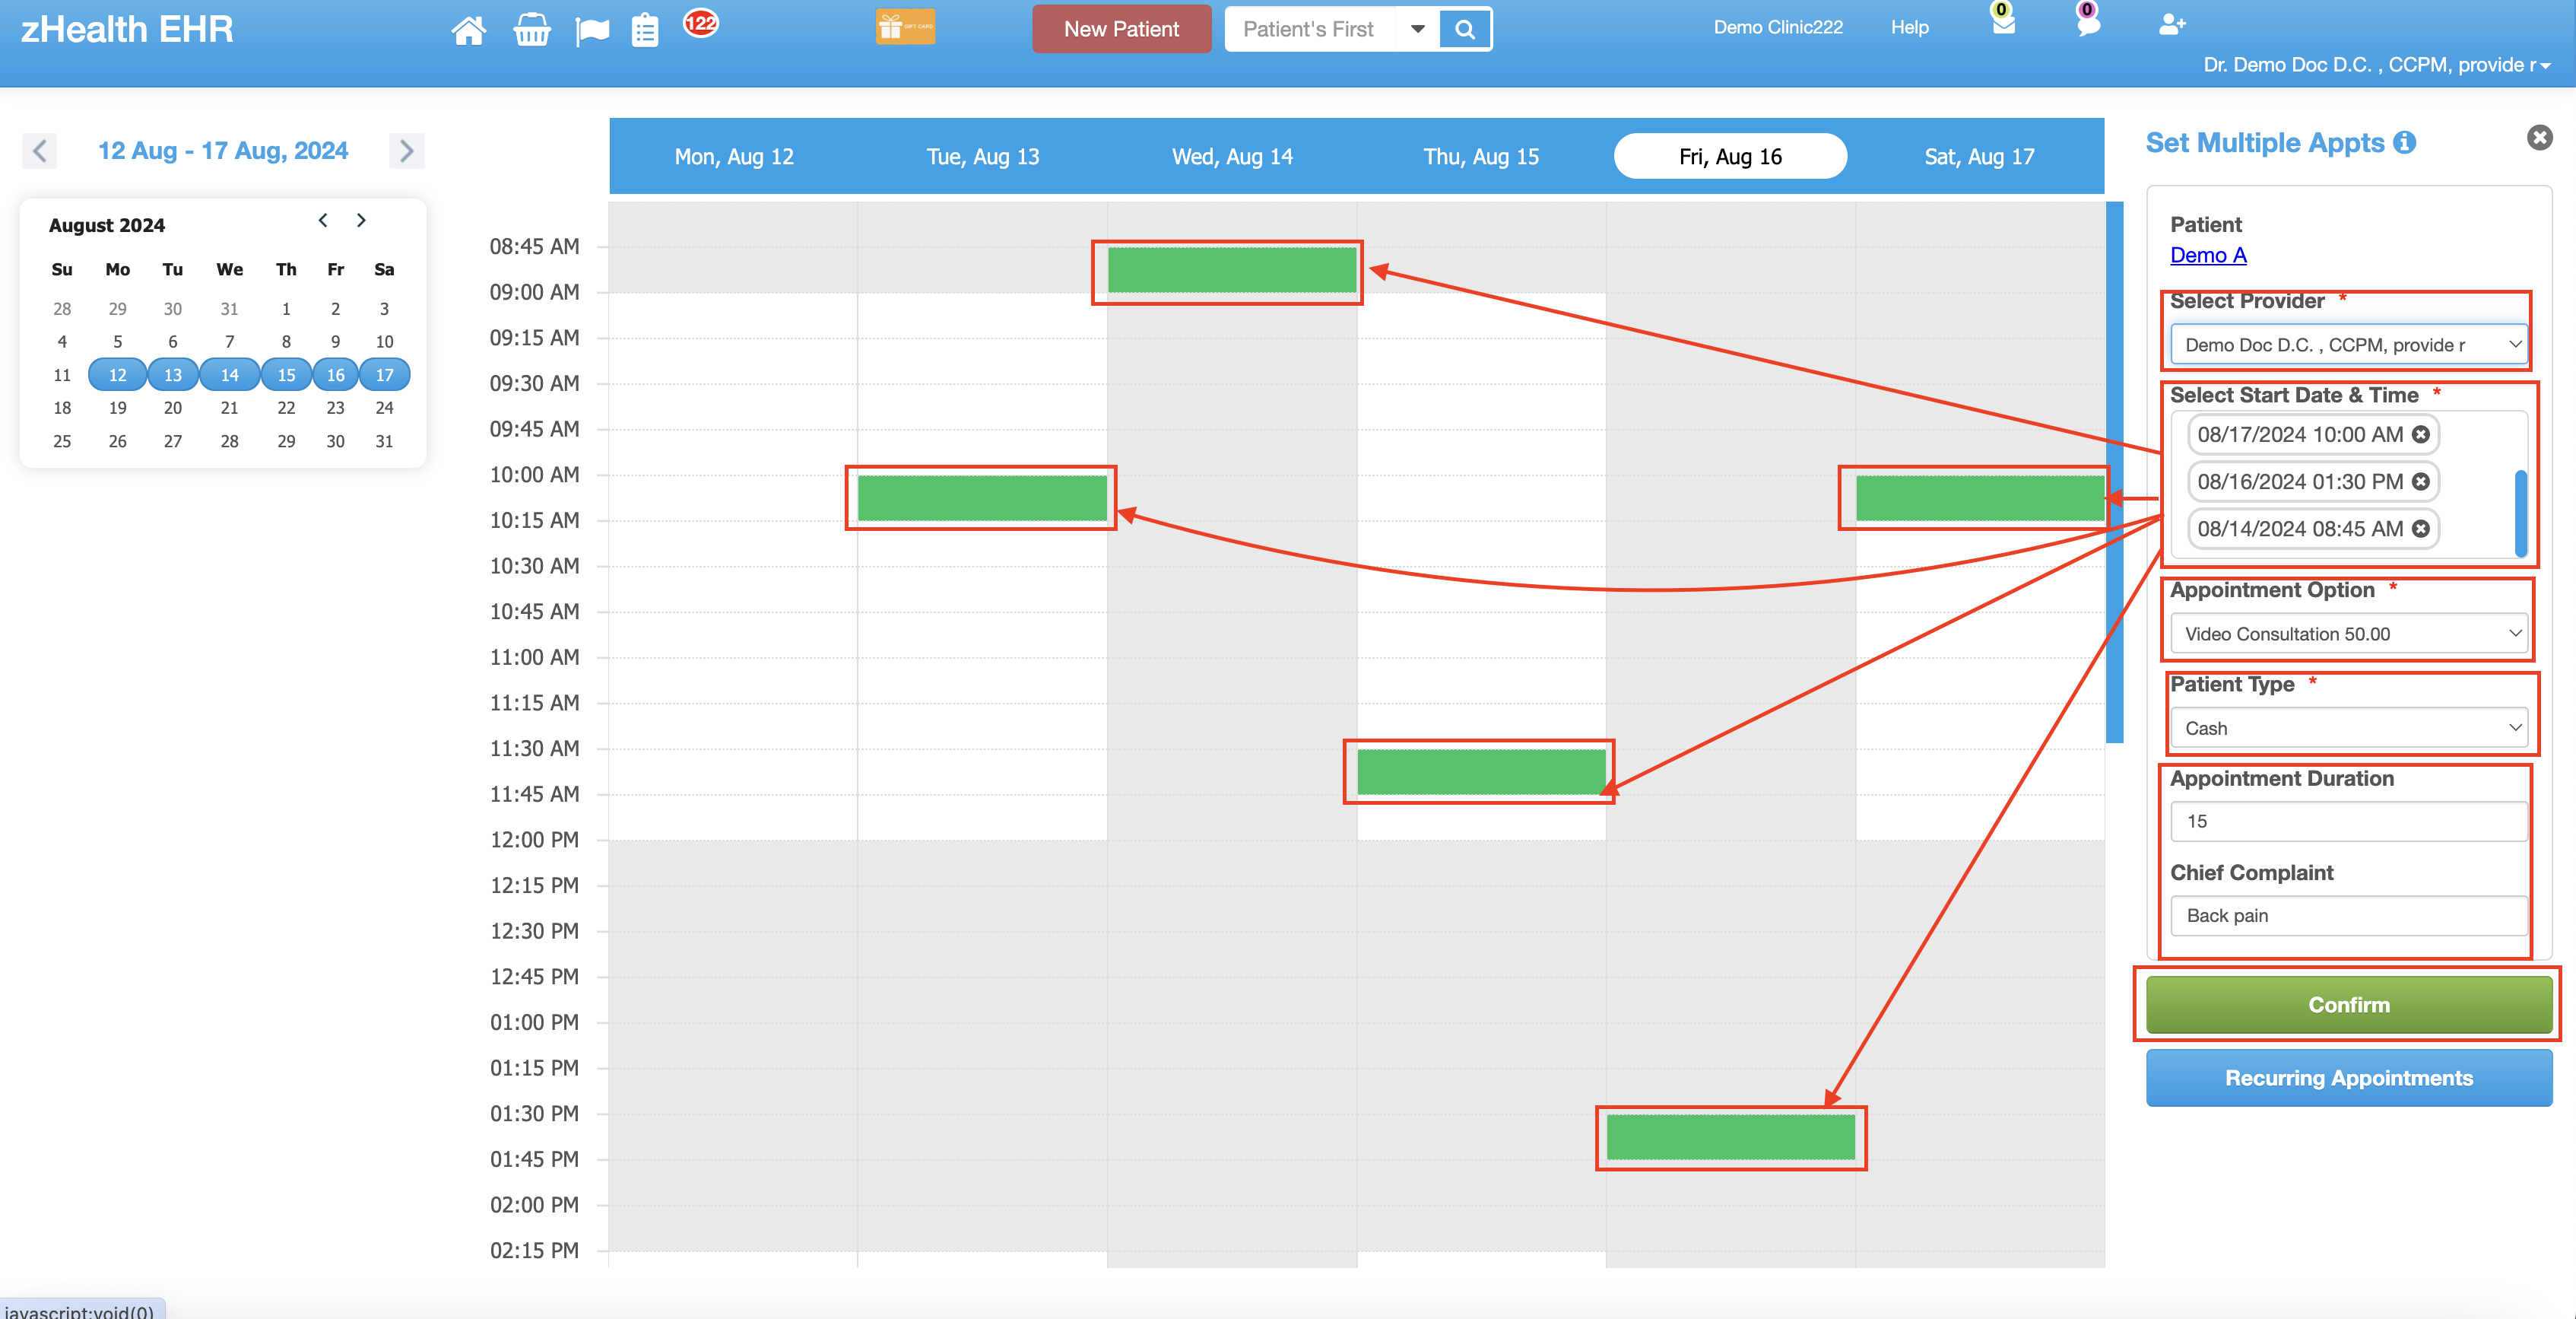Select August 14 in mini calendar
This screenshot has width=2576, height=1319.
(229, 374)
